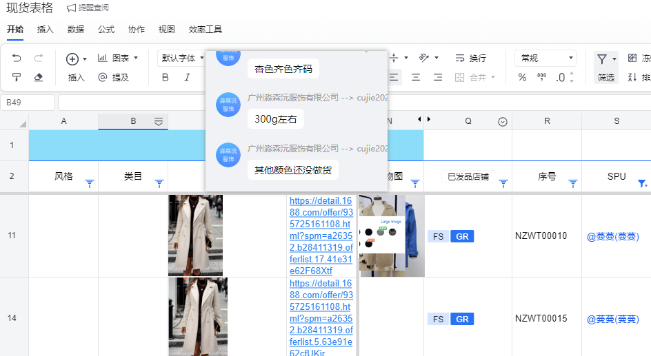Viewport: 651px width, 356px height.
Task: Click the eraser clear-format icon
Action: [39, 77]
